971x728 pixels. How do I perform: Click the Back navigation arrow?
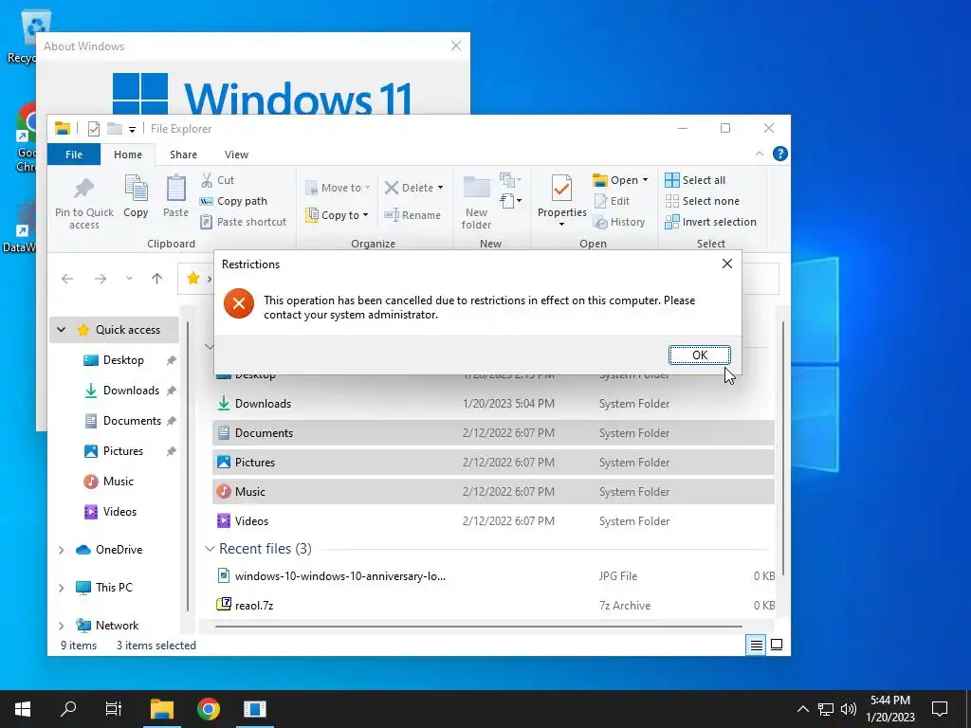(x=67, y=279)
